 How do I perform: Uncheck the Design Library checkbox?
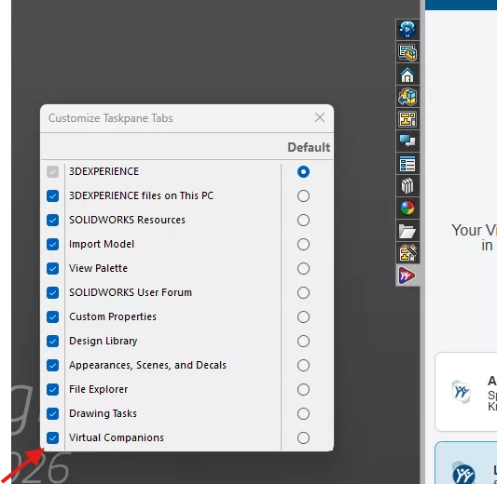[x=52, y=341]
